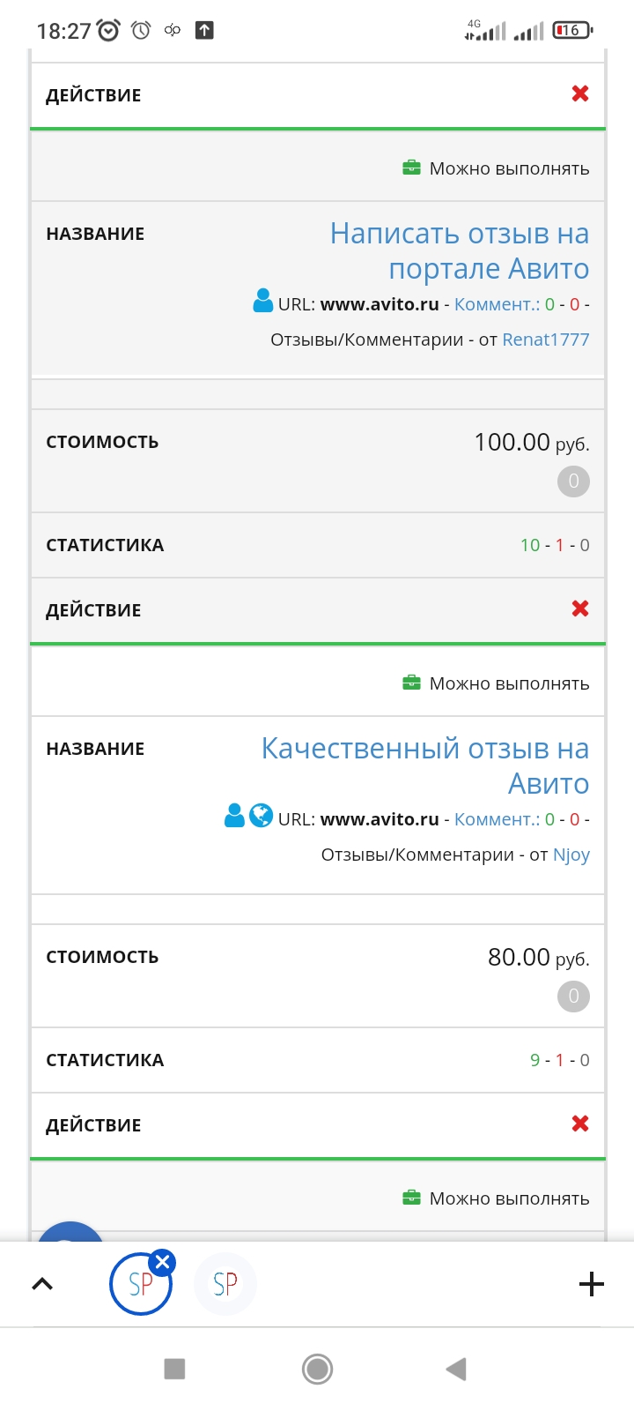Open the task Качественный отзыв на Авито

tap(425, 765)
